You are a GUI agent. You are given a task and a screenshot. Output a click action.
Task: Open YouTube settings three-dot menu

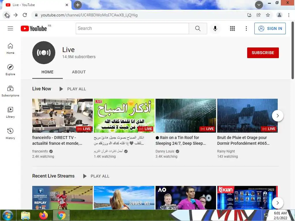246,28
